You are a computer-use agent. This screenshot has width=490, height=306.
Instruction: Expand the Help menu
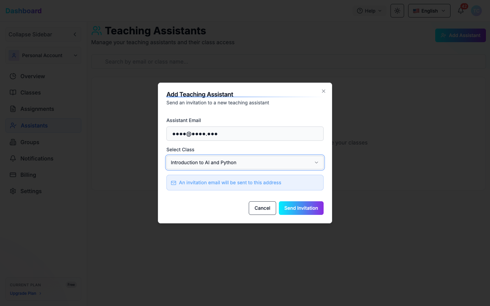pos(369,11)
